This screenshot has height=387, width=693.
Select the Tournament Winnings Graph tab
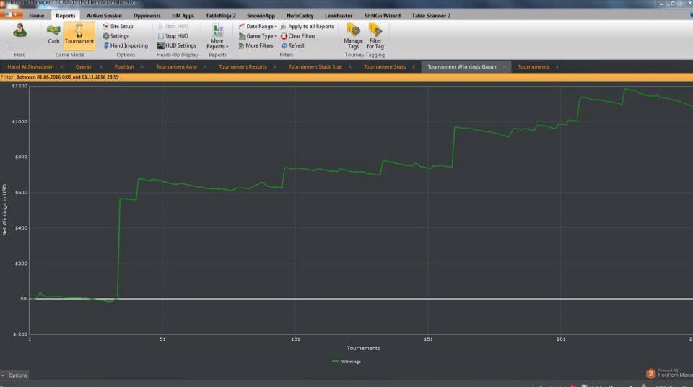click(x=462, y=66)
